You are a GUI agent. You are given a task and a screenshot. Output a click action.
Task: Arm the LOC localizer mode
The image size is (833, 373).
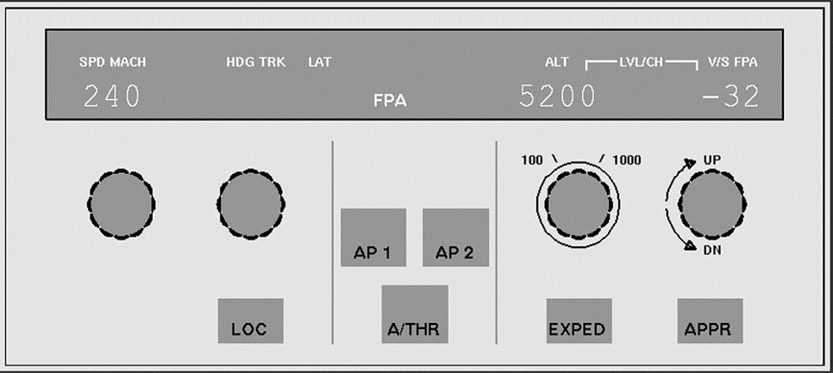click(x=250, y=320)
